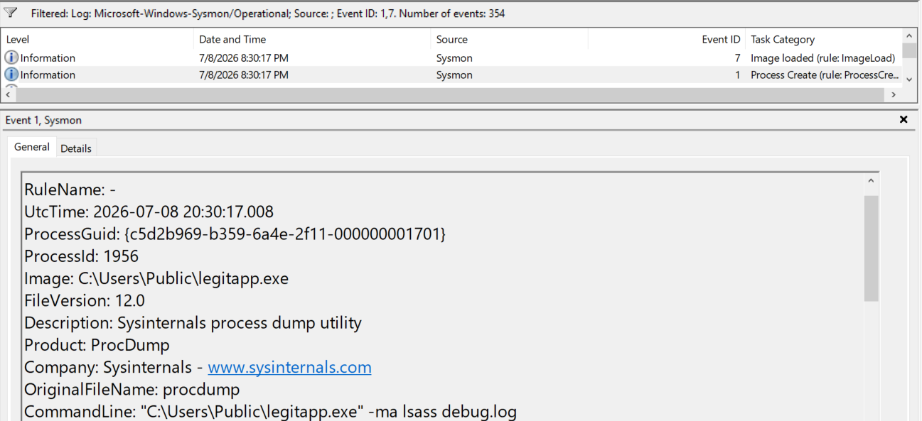Click the Description: Sysinternals process dump line
The height and width of the screenshot is (421, 922).
coord(193,323)
